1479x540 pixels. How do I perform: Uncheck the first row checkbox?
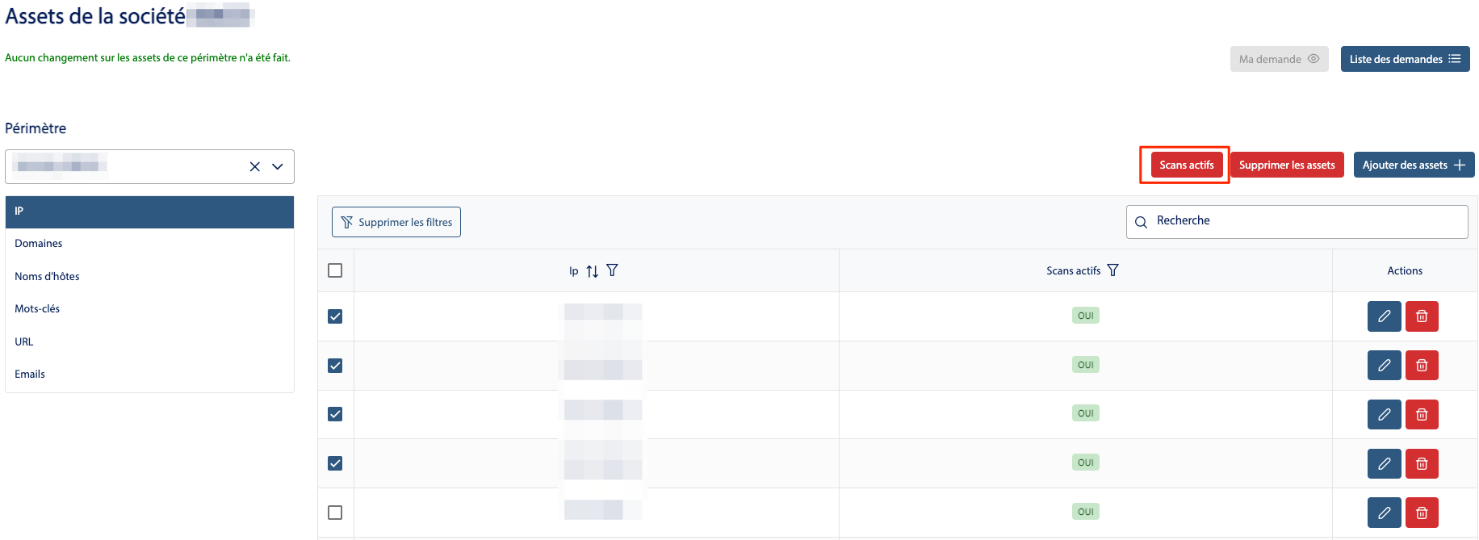point(335,316)
